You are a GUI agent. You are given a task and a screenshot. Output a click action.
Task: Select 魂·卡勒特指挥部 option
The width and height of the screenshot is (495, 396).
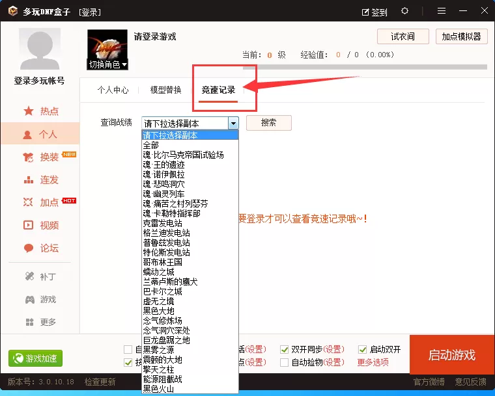(x=190, y=213)
